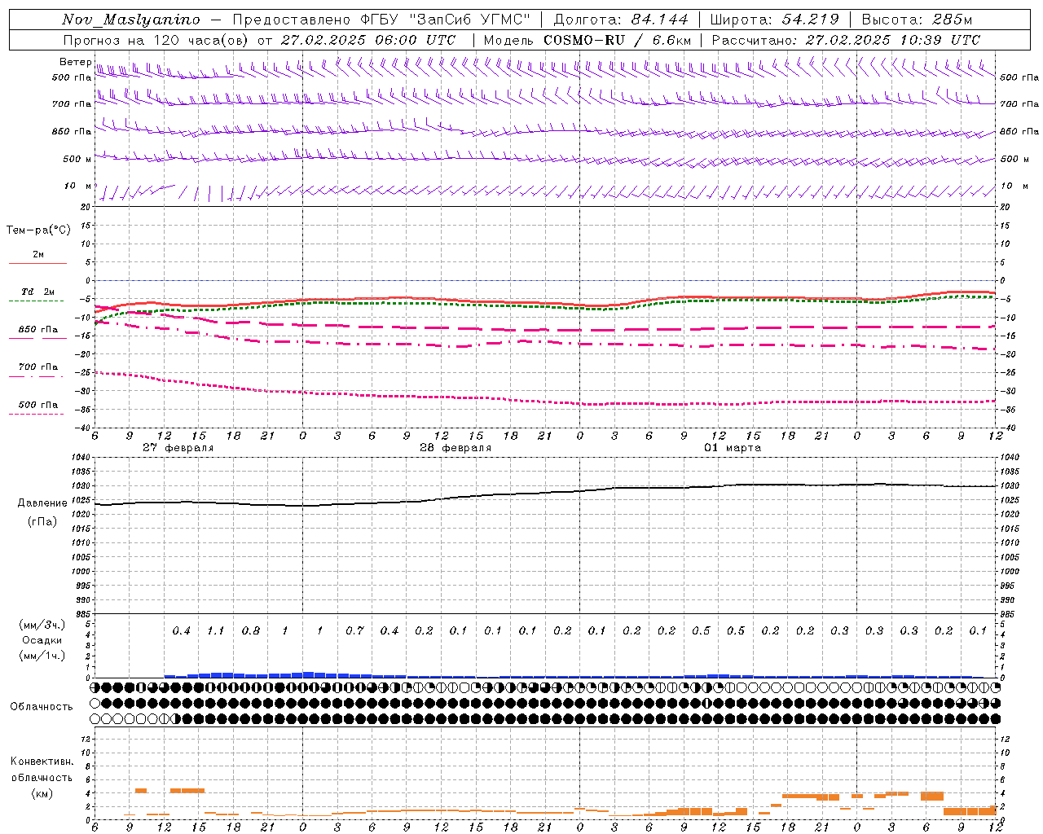Click the '0.8' precipitation amount value
Viewport: 1043px width, 834px height.
click(x=251, y=630)
